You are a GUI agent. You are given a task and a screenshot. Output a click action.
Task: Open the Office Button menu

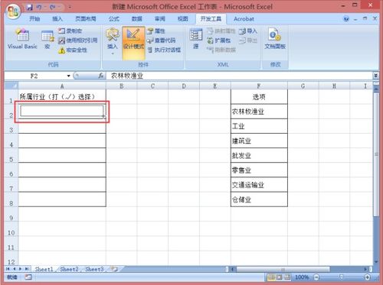(x=13, y=11)
